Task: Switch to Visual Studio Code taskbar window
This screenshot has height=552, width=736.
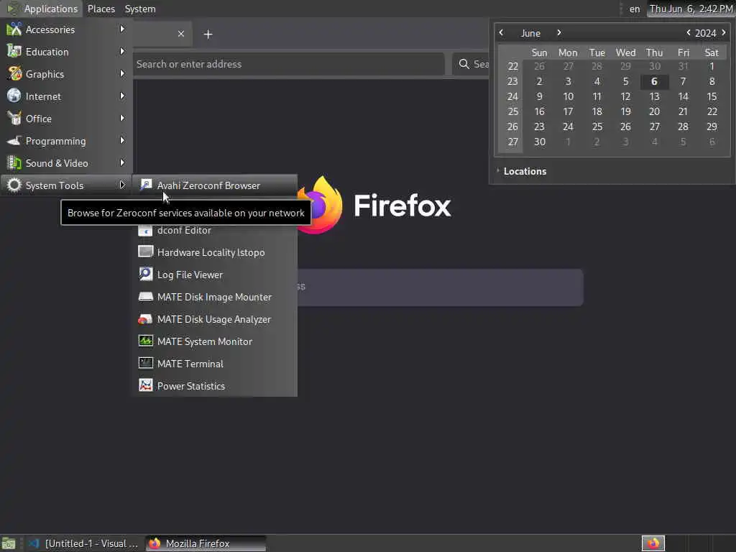Action: coord(84,543)
